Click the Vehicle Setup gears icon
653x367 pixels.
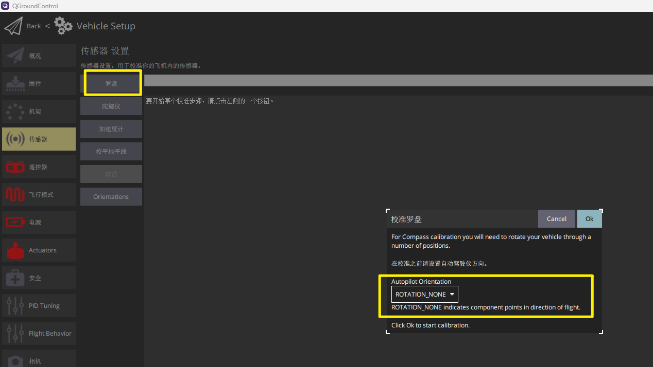pyautogui.click(x=63, y=26)
